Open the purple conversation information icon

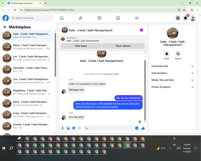click(x=142, y=30)
